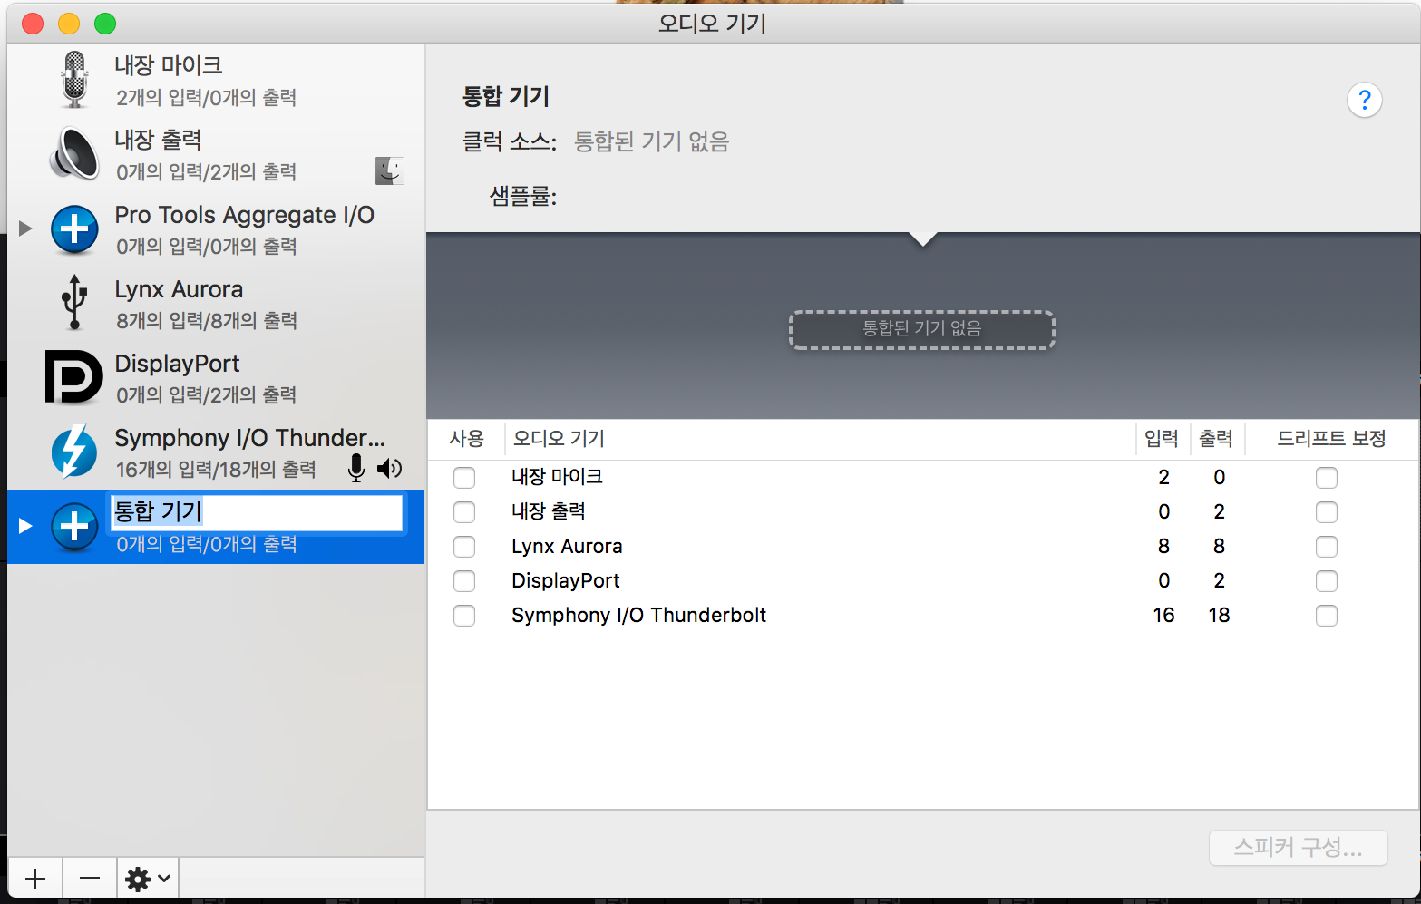Click the 드리프트 보정 column header
The image size is (1421, 904).
coord(1331,439)
